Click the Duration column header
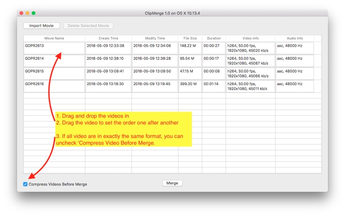 point(214,38)
